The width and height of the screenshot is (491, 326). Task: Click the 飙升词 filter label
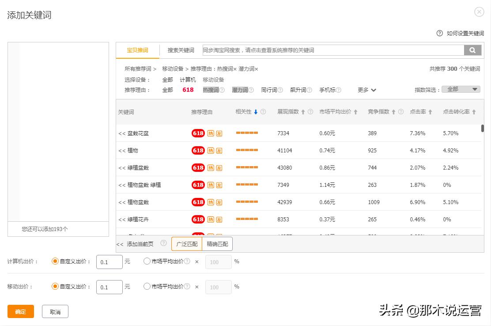pos(298,90)
